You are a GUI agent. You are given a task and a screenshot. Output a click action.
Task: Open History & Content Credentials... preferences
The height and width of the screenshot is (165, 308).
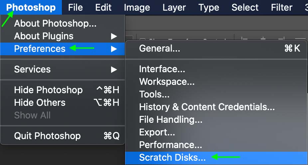pos(216,107)
